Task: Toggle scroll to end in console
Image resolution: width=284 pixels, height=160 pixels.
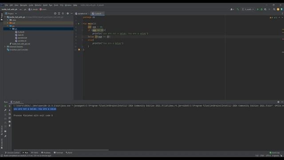Action: coord(10,118)
